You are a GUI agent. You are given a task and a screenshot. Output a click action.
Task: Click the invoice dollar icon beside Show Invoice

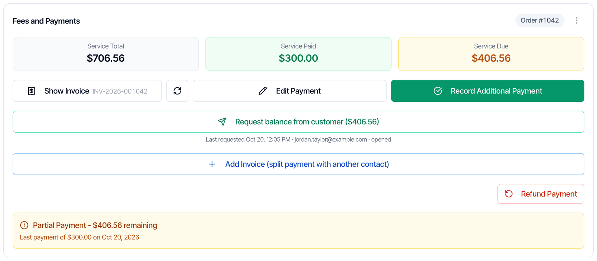(32, 91)
